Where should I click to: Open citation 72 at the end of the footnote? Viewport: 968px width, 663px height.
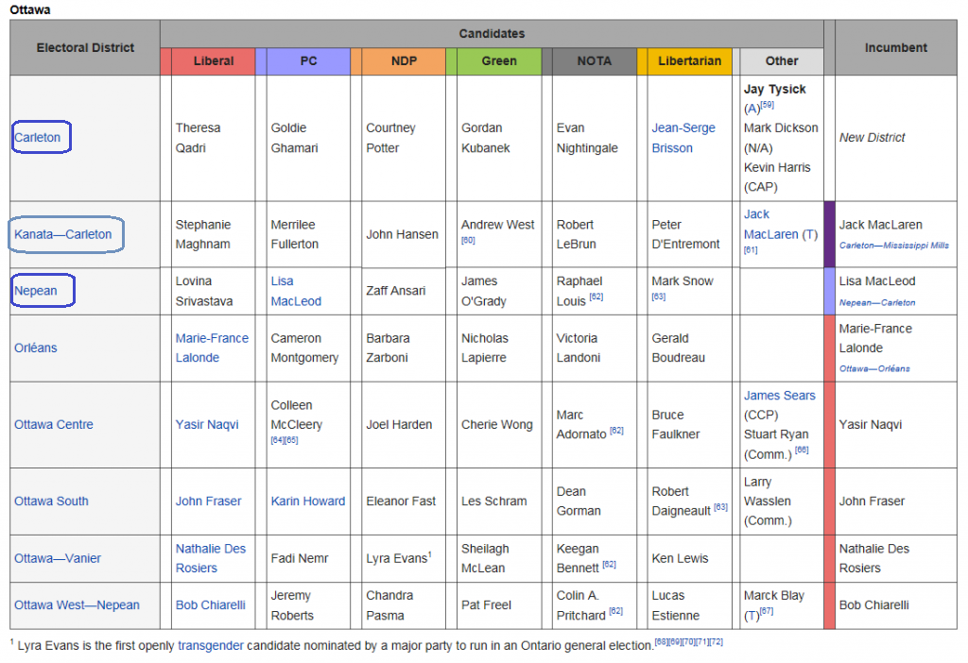[717, 642]
